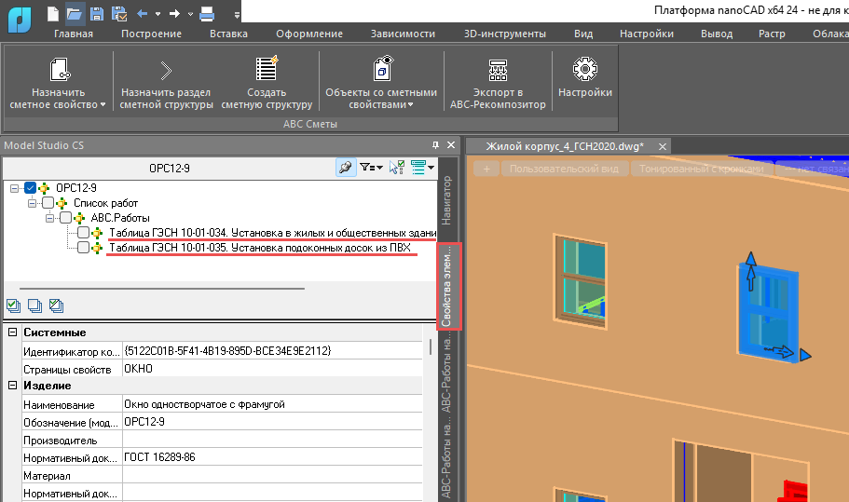Click the Наименование value field
This screenshot has height=502, width=849.
(x=272, y=404)
